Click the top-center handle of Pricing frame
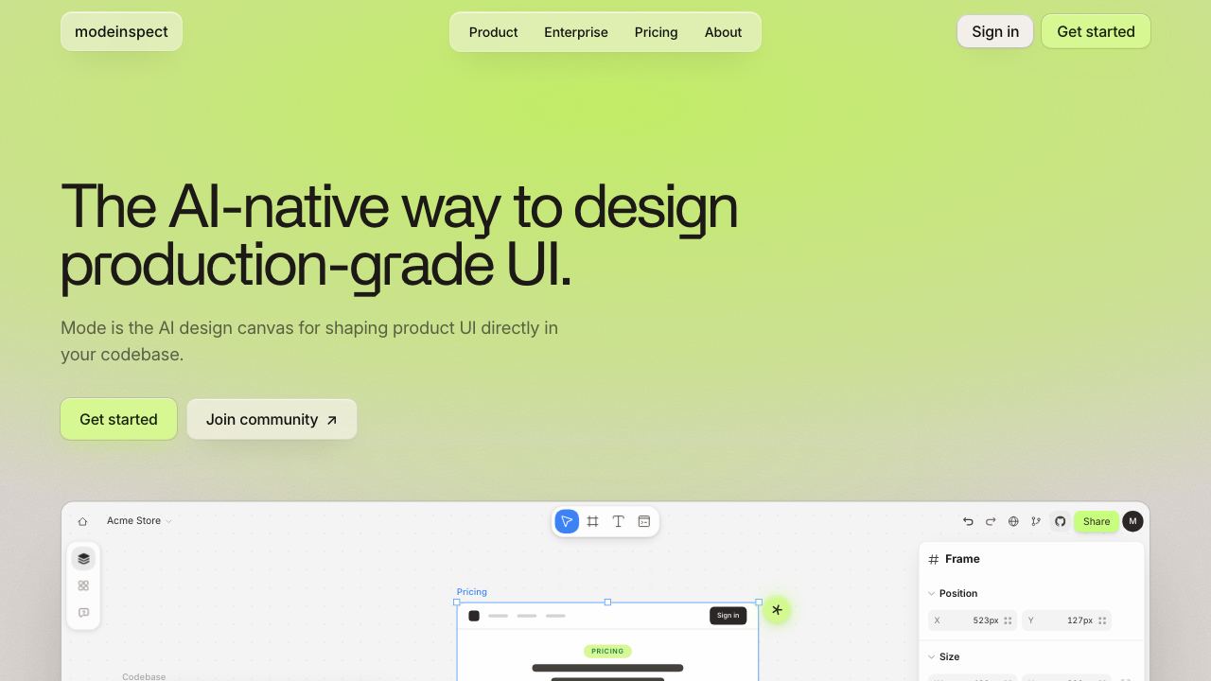Image resolution: width=1211 pixels, height=681 pixels. click(x=607, y=602)
